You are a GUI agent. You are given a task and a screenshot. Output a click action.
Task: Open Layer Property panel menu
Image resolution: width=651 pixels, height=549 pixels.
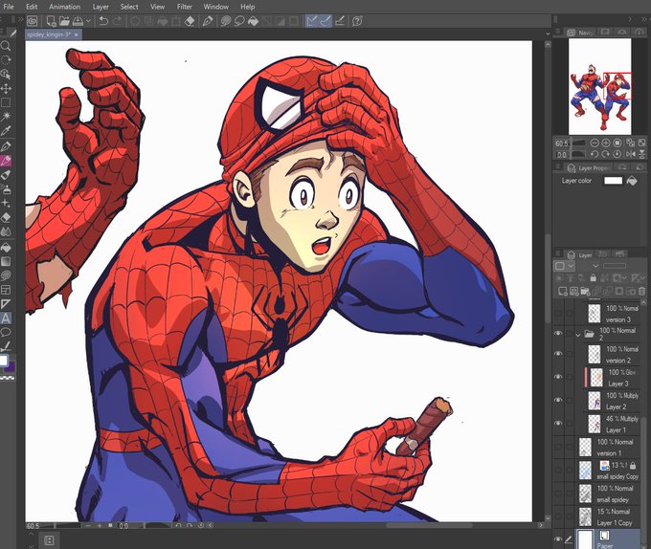tap(558, 167)
